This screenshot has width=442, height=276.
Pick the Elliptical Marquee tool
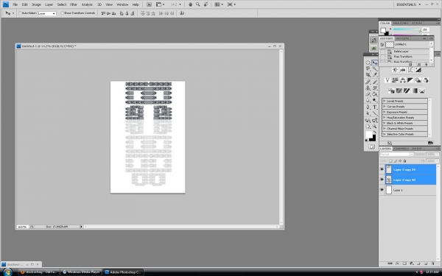pos(368,63)
